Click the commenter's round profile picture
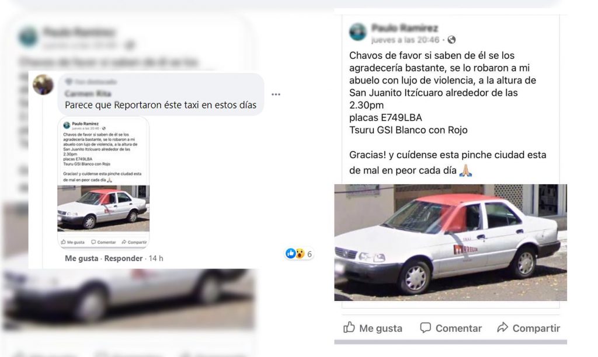 pos(43,85)
